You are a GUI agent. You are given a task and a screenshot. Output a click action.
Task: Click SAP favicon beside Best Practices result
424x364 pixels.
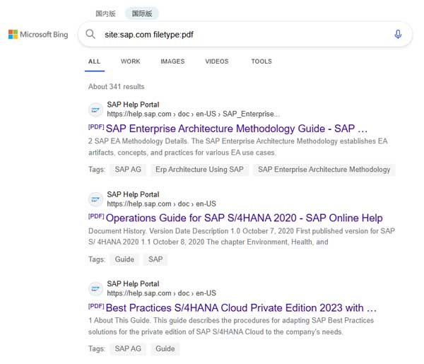95,288
